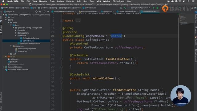Open Project panel gear settings

pyautogui.click(x=44, y=12)
